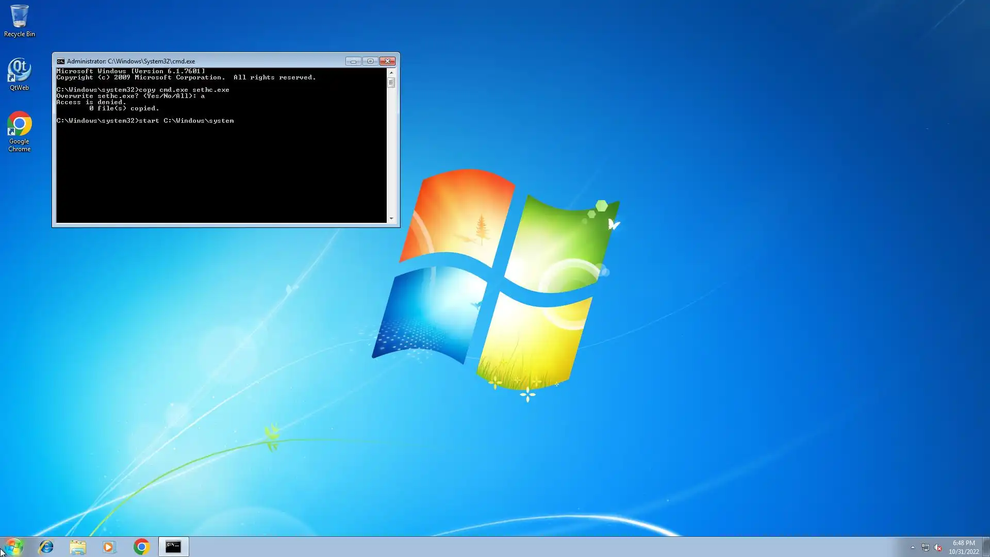Viewport: 990px width, 557px height.
Task: Click the muted volume tray icon
Action: (938, 547)
